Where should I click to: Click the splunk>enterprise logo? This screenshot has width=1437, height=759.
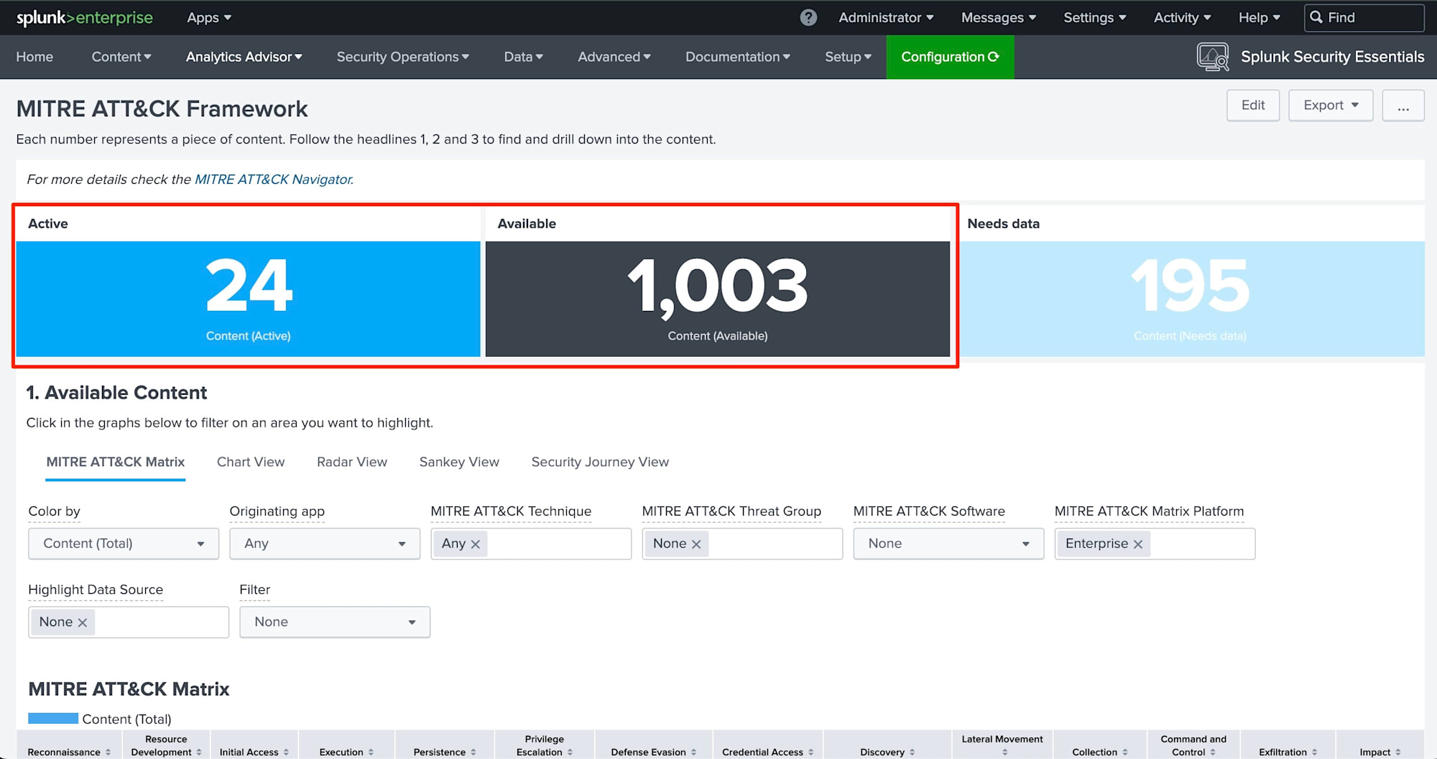tap(84, 17)
